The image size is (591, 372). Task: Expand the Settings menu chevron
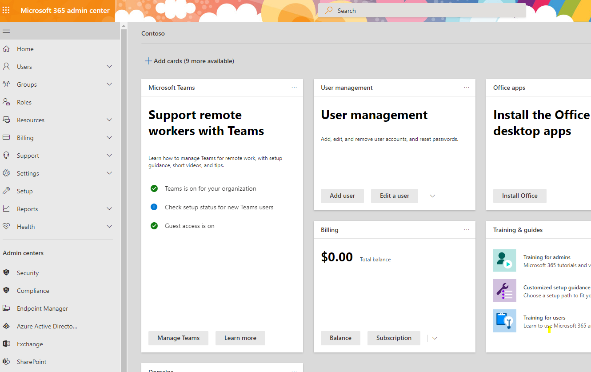(109, 173)
